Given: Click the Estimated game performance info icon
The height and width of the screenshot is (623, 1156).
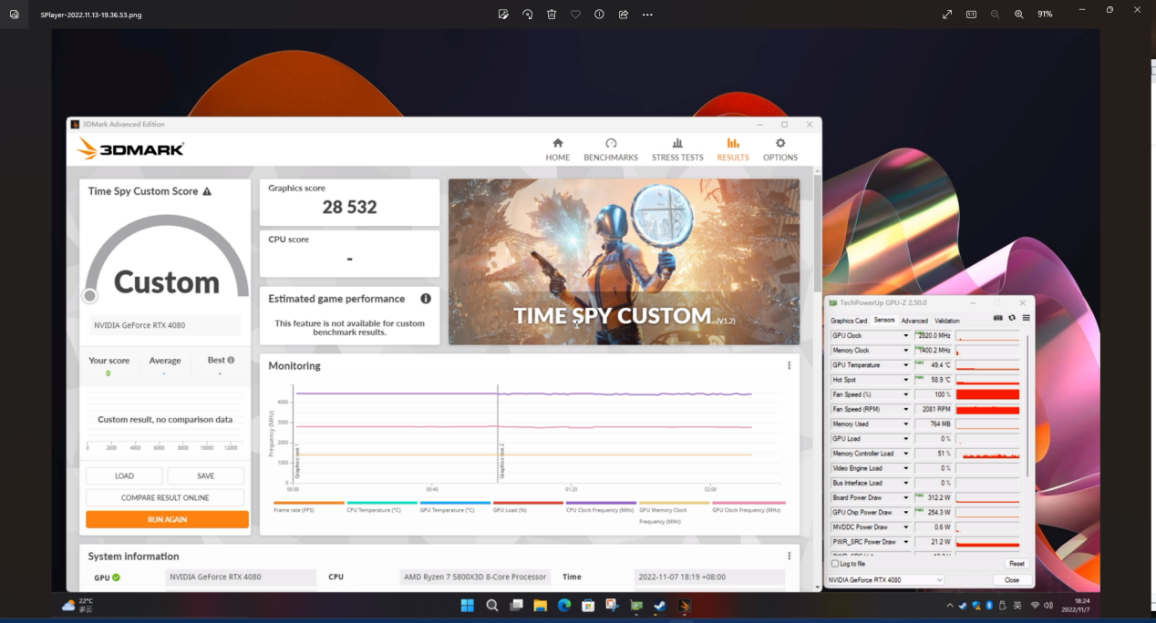Looking at the screenshot, I should tap(426, 299).
